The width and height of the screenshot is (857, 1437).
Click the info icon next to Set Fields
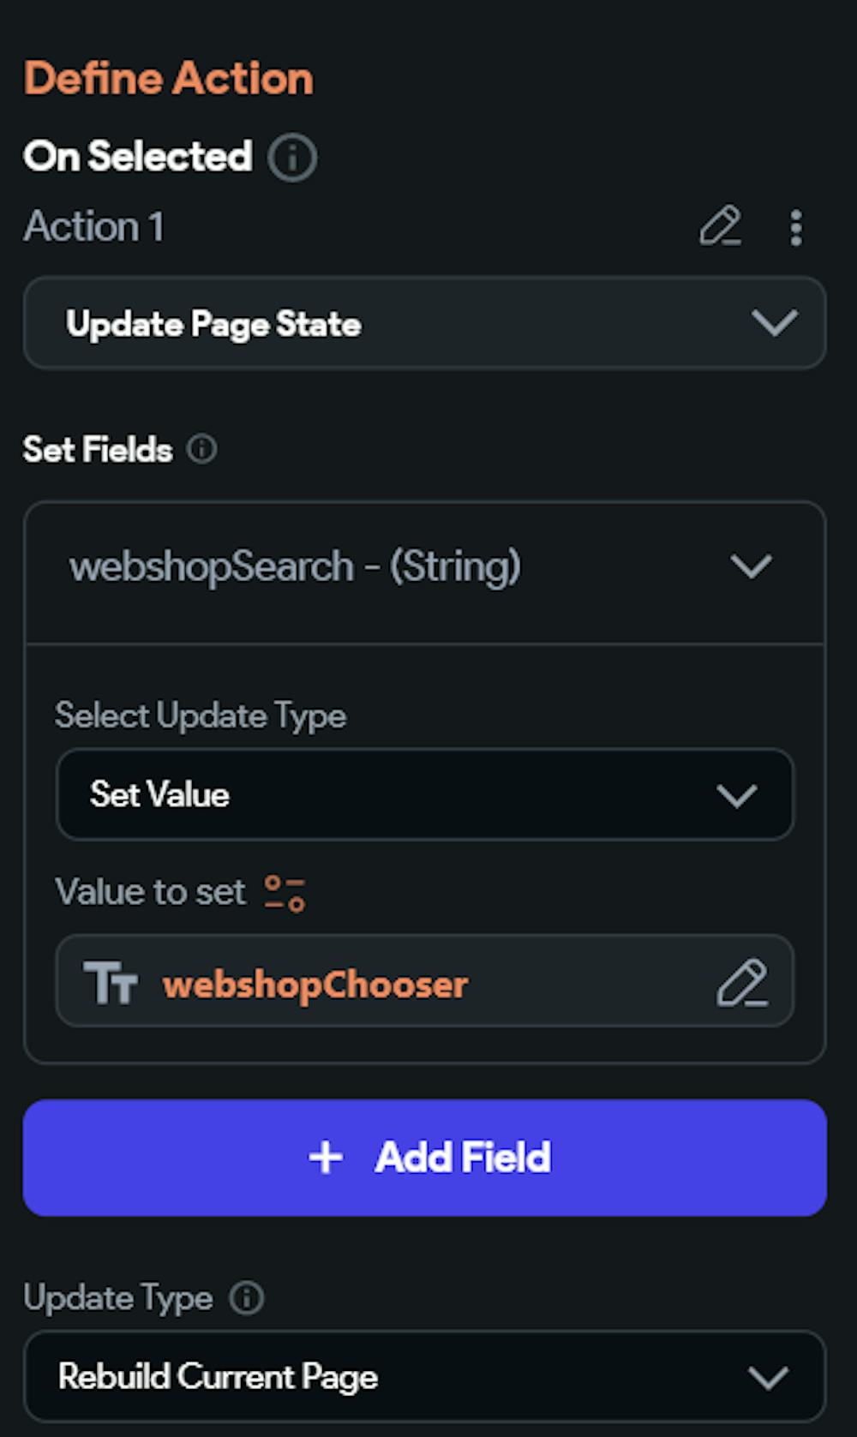202,448
